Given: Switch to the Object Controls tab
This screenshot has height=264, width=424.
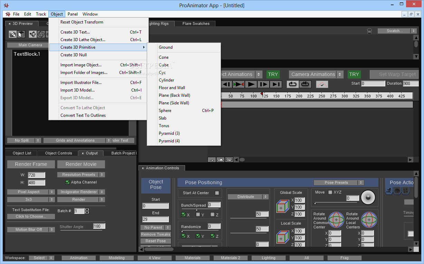Looking at the screenshot, I should pyautogui.click(x=59, y=153).
